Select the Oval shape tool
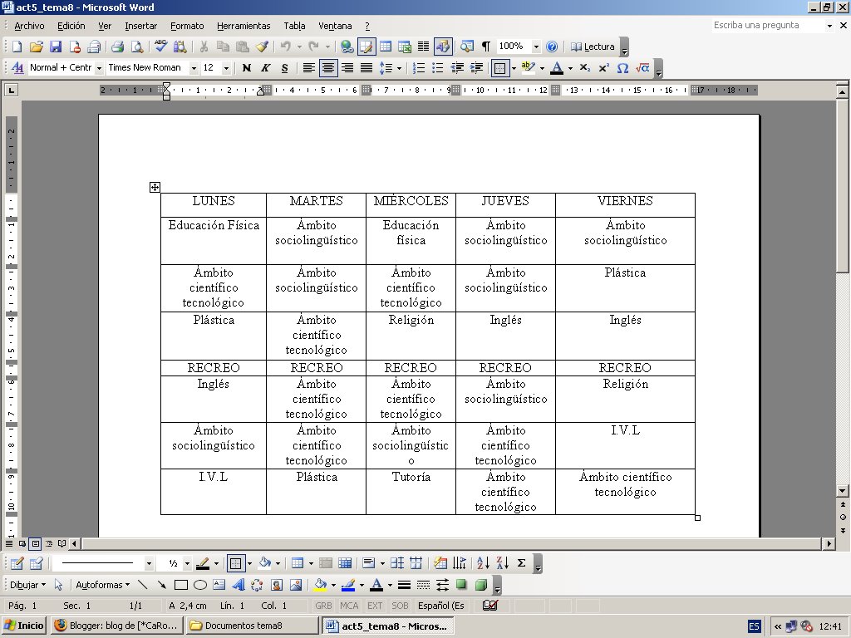 click(199, 584)
